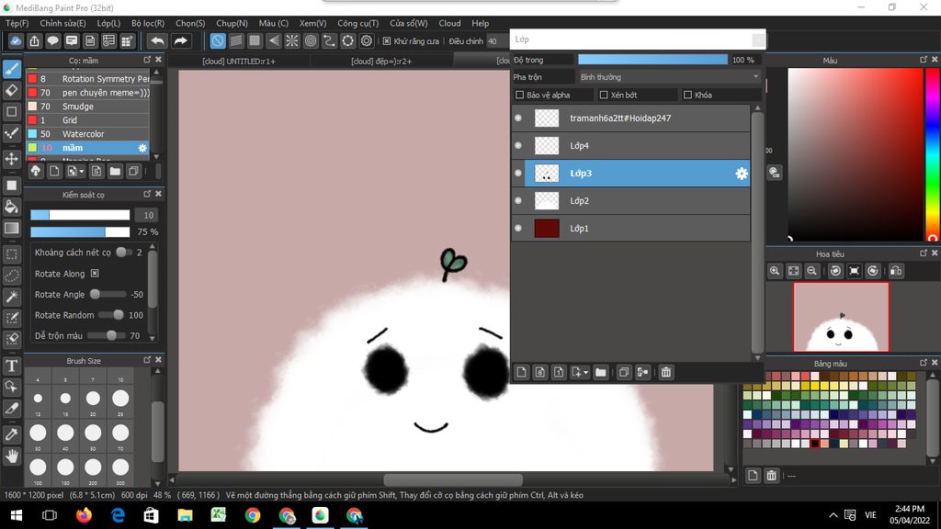Open add-layer dropdown arrow in layer panel

[x=585, y=373]
